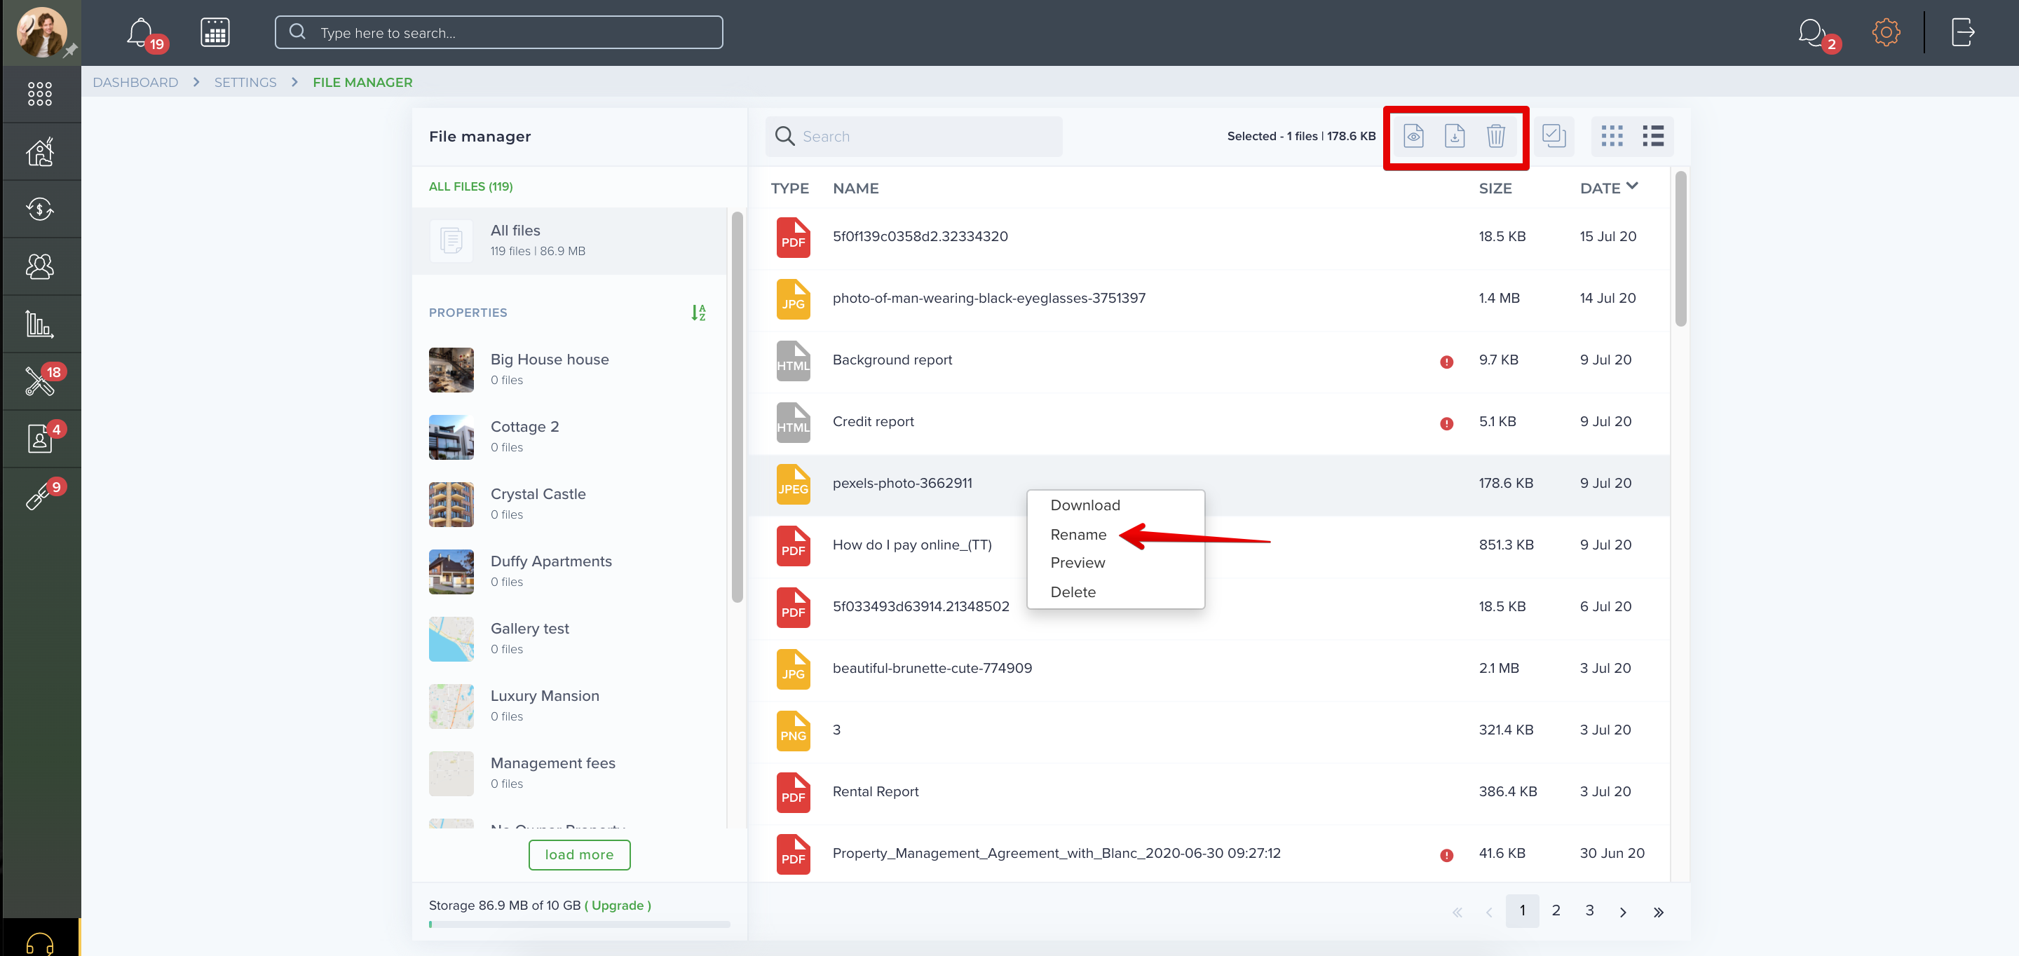Preview the selected file via eye icon

1413,137
